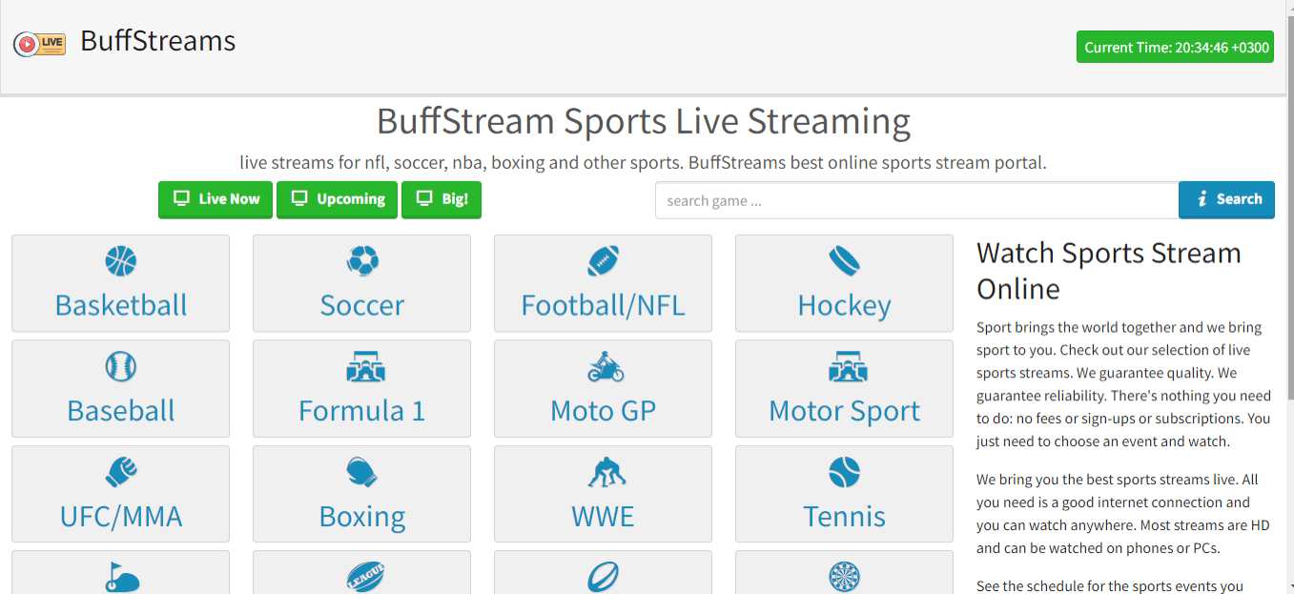The image size is (1294, 594).
Task: Focus the search game input field
Action: pyautogui.click(x=916, y=200)
